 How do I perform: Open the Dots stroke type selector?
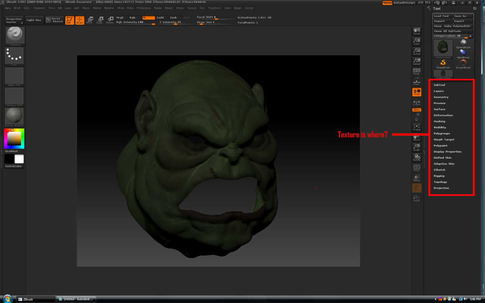[14, 56]
